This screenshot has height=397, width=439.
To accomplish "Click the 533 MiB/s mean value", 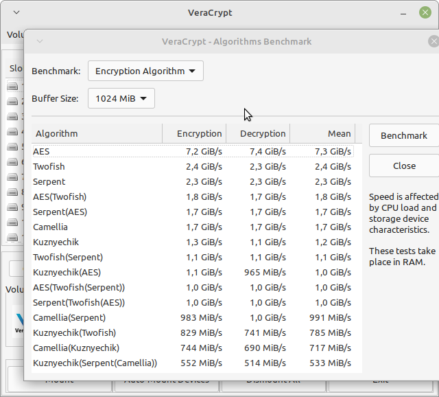I will pyautogui.click(x=330, y=363).
